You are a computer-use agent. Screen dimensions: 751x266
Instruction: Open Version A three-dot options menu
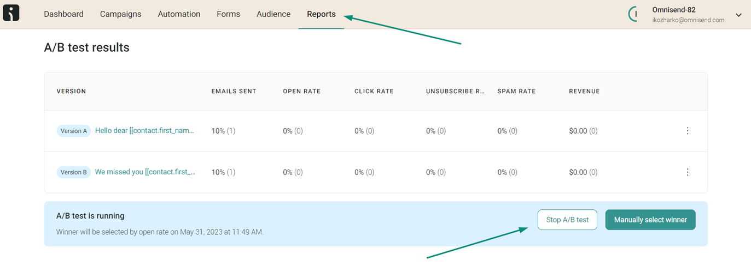pyautogui.click(x=688, y=131)
